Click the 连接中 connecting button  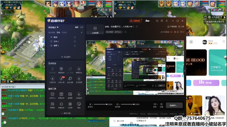pyautogui.click(x=174, y=105)
